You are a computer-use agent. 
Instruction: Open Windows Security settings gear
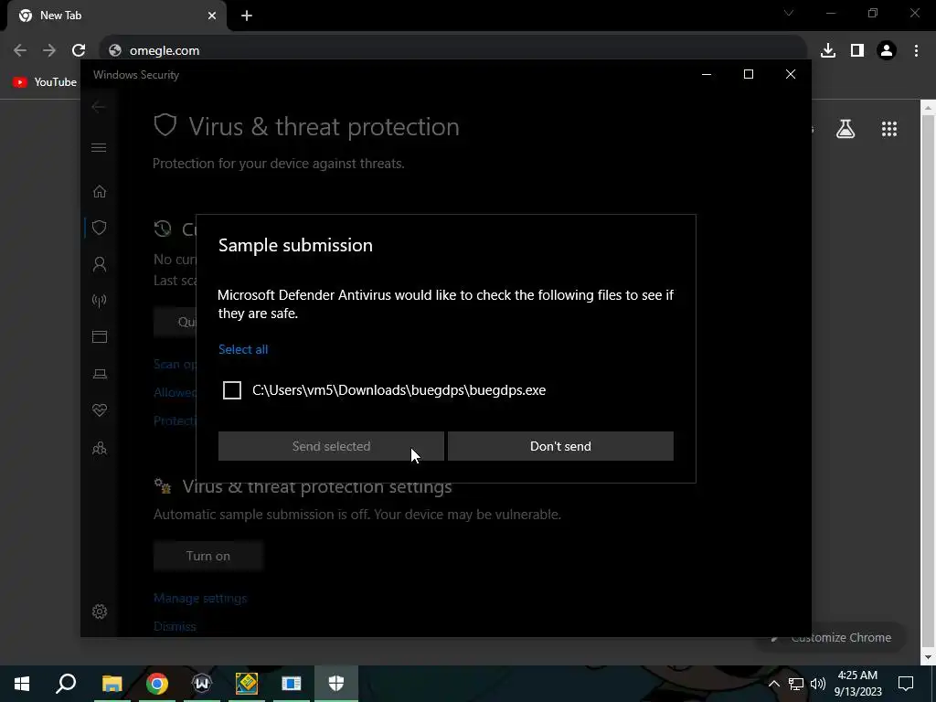pyautogui.click(x=100, y=612)
